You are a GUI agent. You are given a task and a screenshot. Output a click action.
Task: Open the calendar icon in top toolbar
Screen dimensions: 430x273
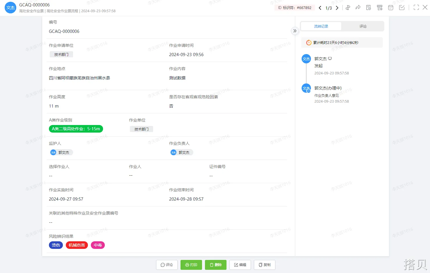click(x=391, y=8)
